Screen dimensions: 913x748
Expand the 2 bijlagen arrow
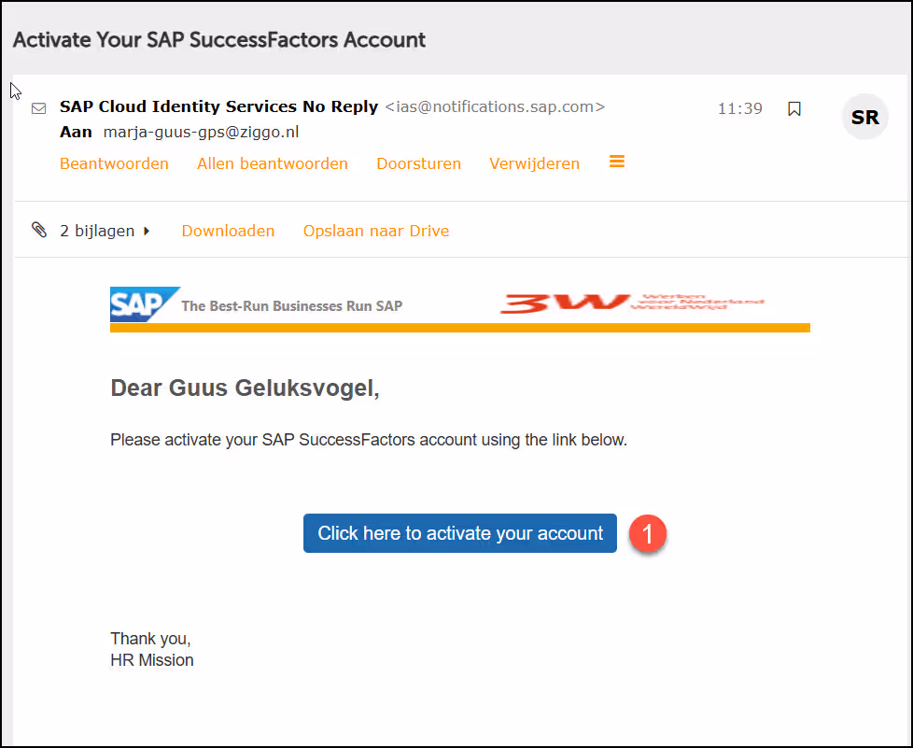(x=147, y=231)
